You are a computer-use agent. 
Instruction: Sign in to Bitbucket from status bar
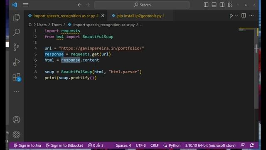click(x=64, y=145)
